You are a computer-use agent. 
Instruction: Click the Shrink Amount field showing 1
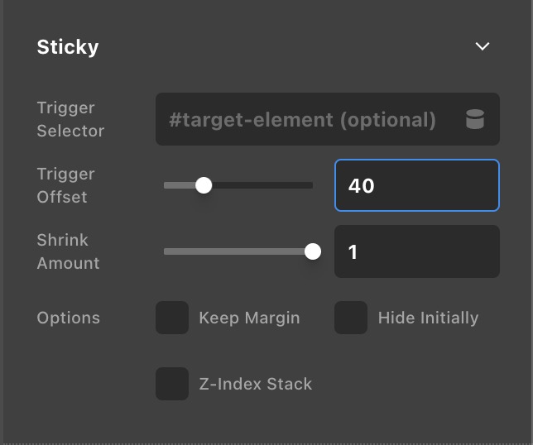click(x=416, y=251)
